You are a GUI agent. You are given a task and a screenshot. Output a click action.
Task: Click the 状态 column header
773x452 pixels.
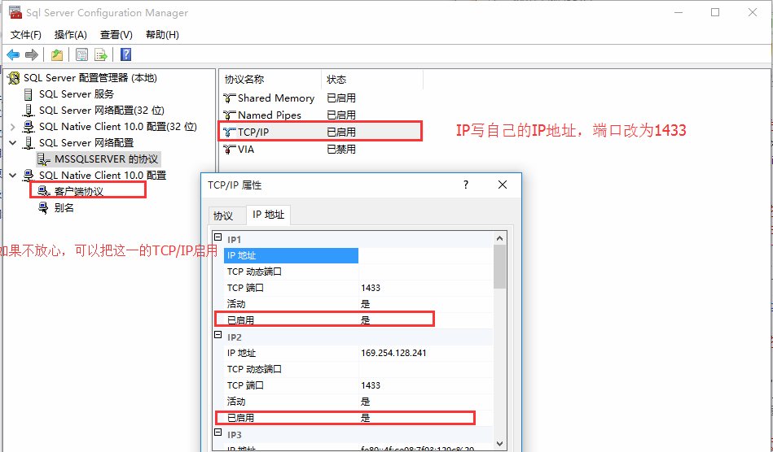pos(373,79)
